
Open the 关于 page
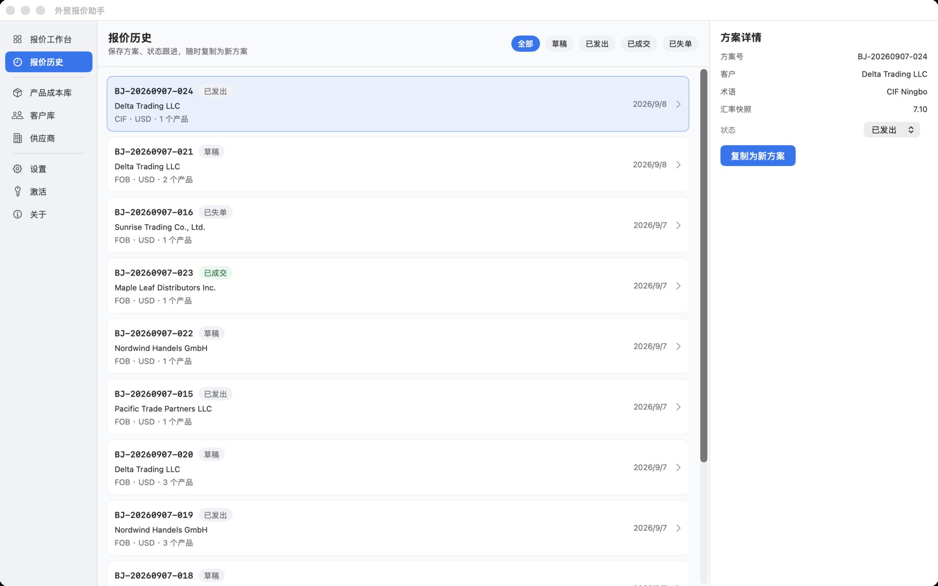click(x=49, y=214)
